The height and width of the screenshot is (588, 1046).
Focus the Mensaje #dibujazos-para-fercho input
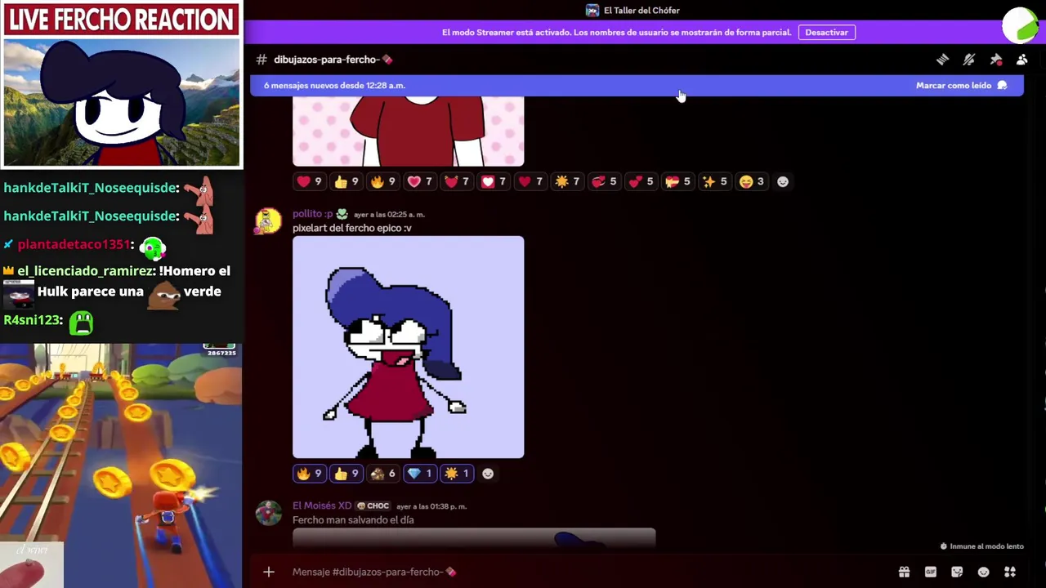(588, 572)
